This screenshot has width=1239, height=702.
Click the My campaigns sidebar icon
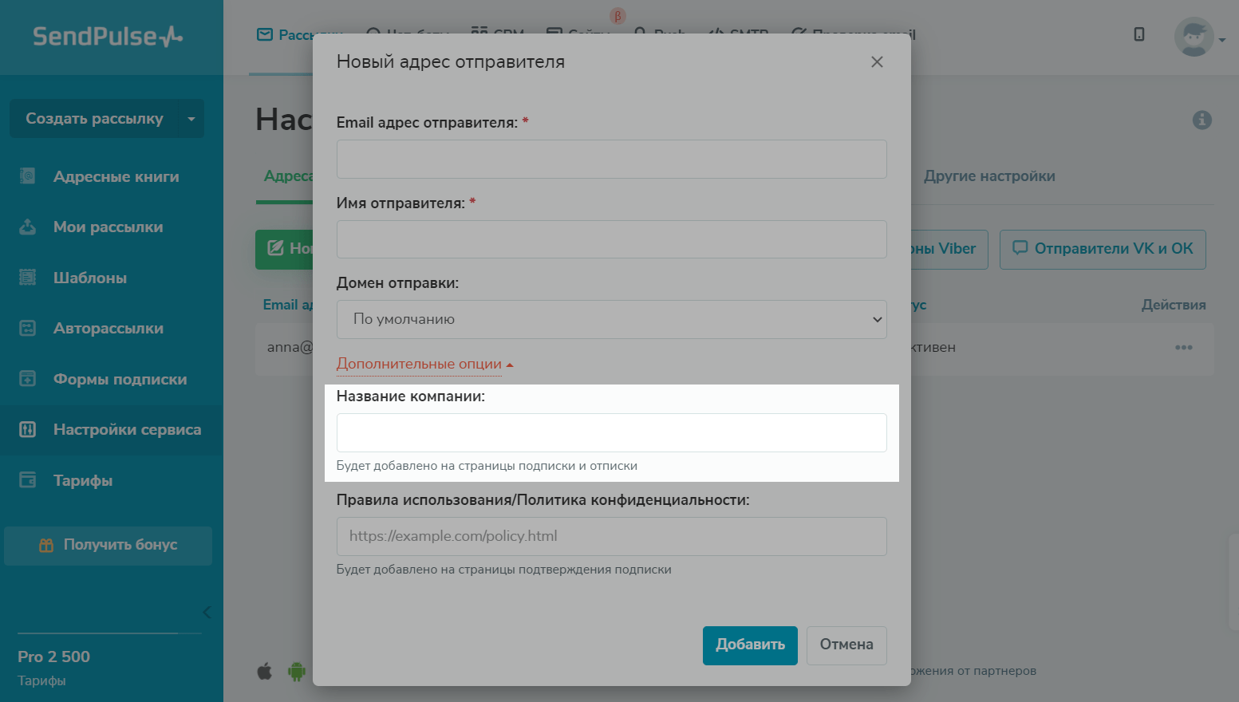coord(28,227)
